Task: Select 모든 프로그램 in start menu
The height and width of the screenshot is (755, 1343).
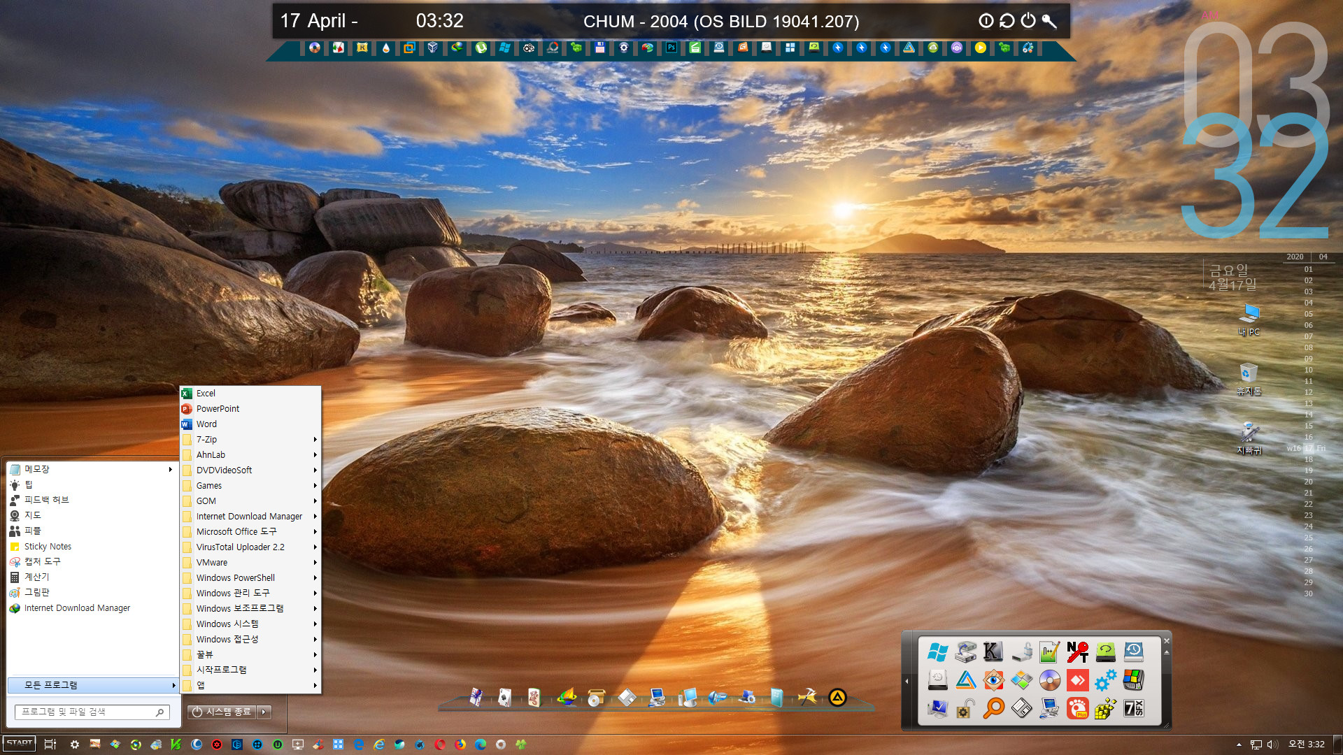Action: (93, 685)
